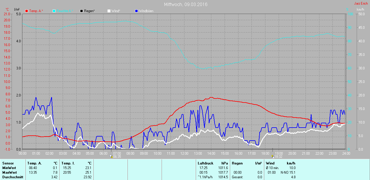370x180 pixels.
Task: Click the minimum pressure value '1011.6'
Action: click(223, 168)
